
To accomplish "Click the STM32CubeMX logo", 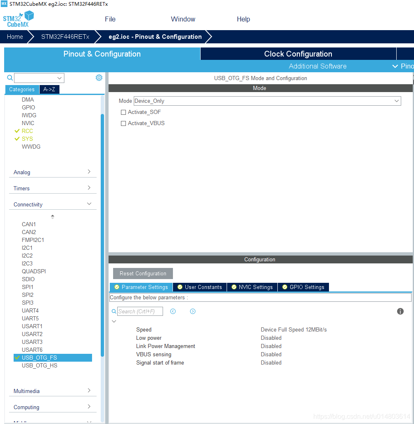I will click(19, 19).
